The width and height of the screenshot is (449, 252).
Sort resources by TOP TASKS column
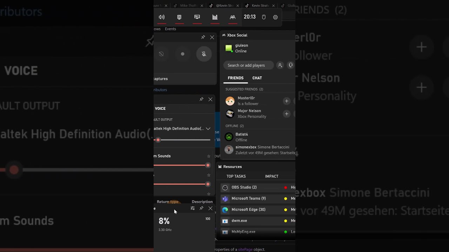(x=236, y=176)
